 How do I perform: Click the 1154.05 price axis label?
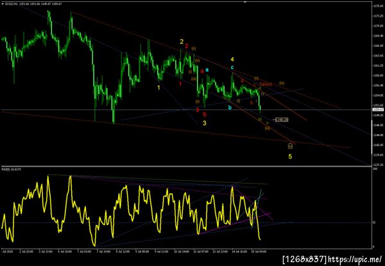[x=379, y=96]
